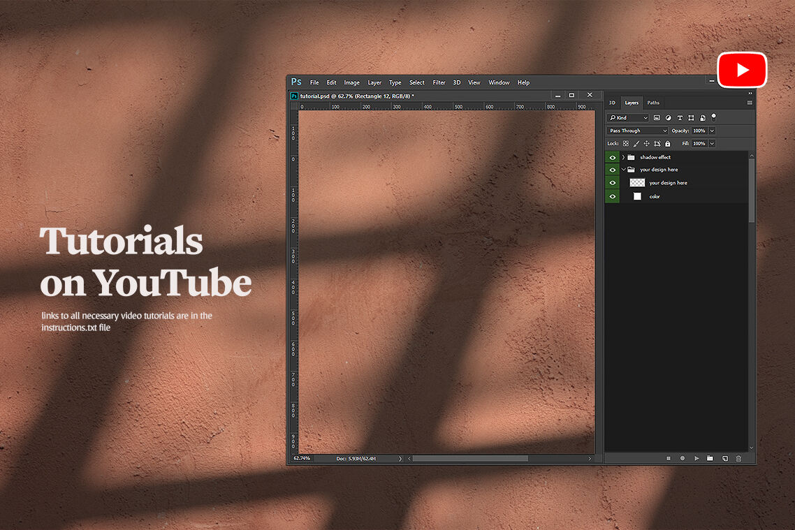Open the Filter menu
The width and height of the screenshot is (795, 530).
(439, 82)
